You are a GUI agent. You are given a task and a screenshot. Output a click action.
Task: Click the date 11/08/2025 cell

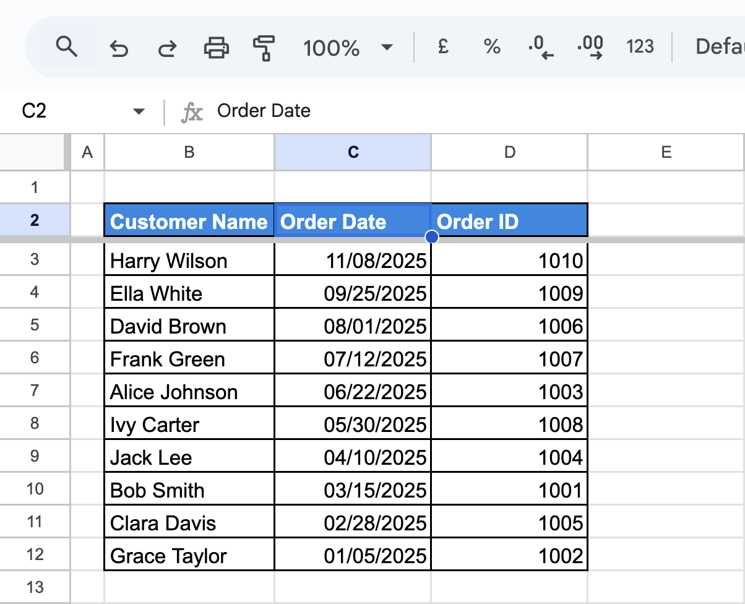click(x=353, y=260)
